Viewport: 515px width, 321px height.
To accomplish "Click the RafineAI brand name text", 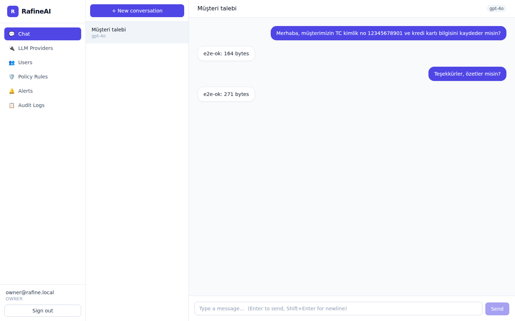I will tap(36, 11).
